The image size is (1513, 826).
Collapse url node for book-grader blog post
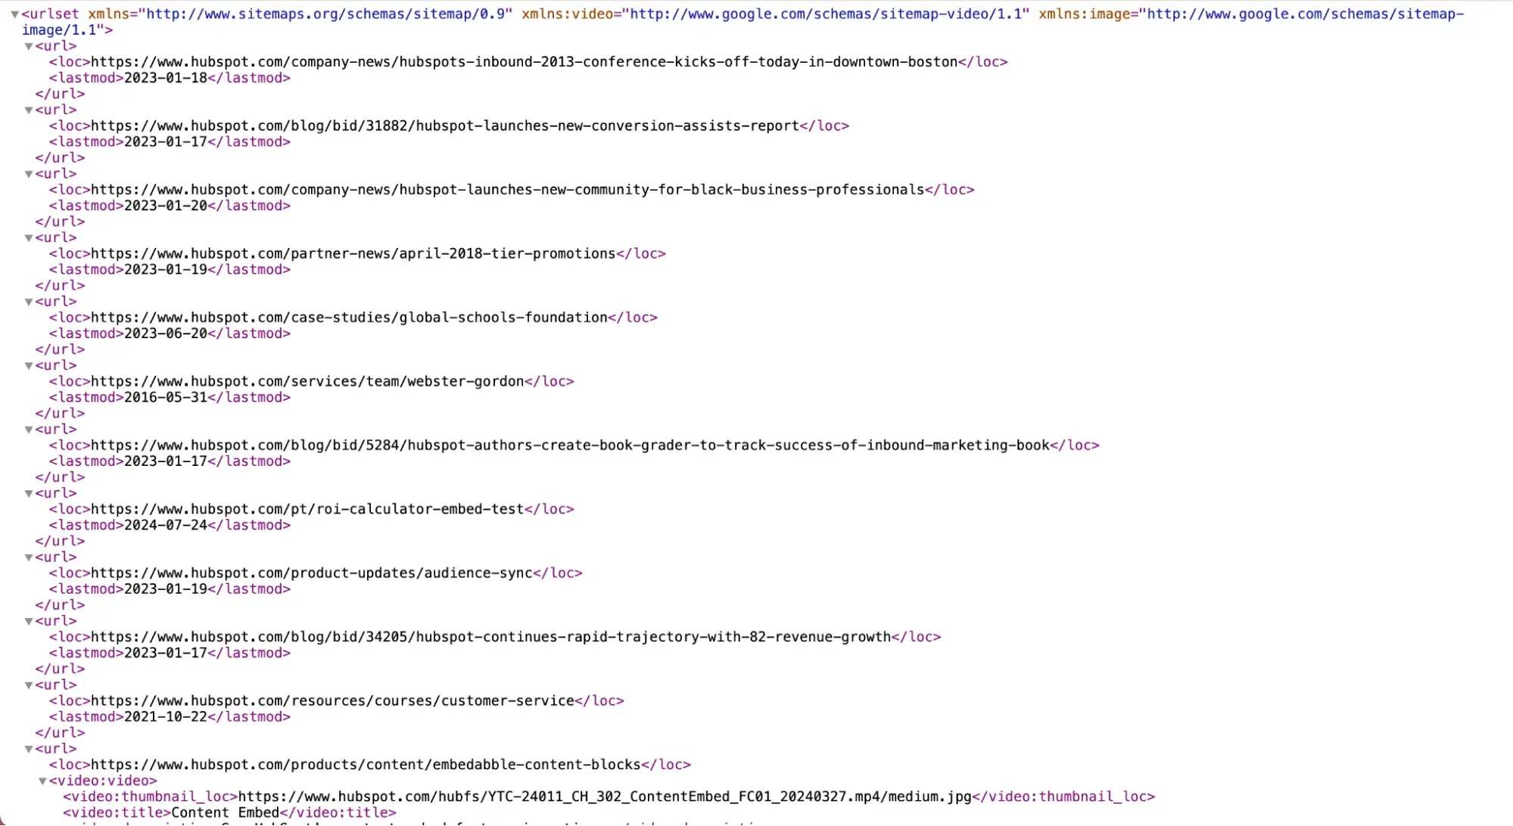[x=29, y=430]
